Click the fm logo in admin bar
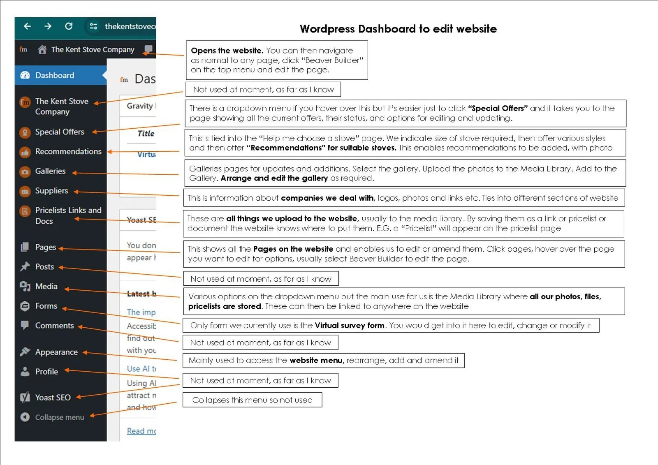This screenshot has height=465, width=658. click(23, 49)
